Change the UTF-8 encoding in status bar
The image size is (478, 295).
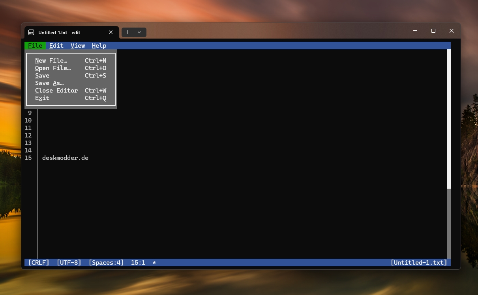pos(69,263)
